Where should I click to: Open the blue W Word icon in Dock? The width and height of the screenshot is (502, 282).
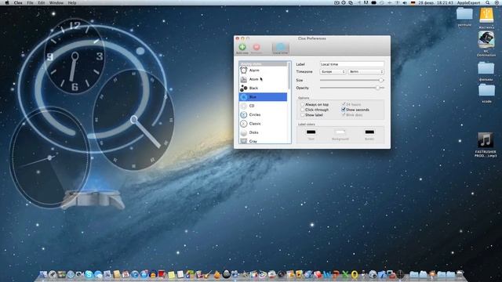point(327,274)
